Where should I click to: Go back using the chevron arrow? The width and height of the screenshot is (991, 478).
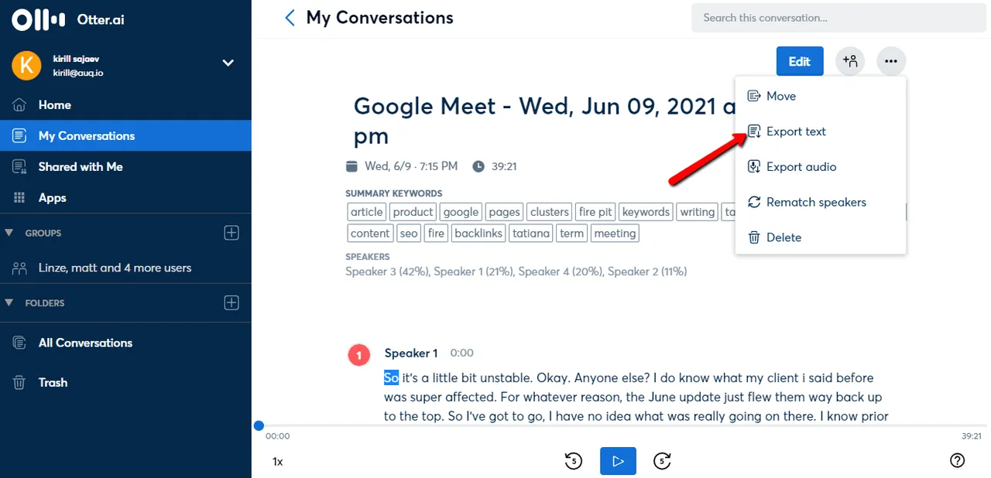pos(290,17)
